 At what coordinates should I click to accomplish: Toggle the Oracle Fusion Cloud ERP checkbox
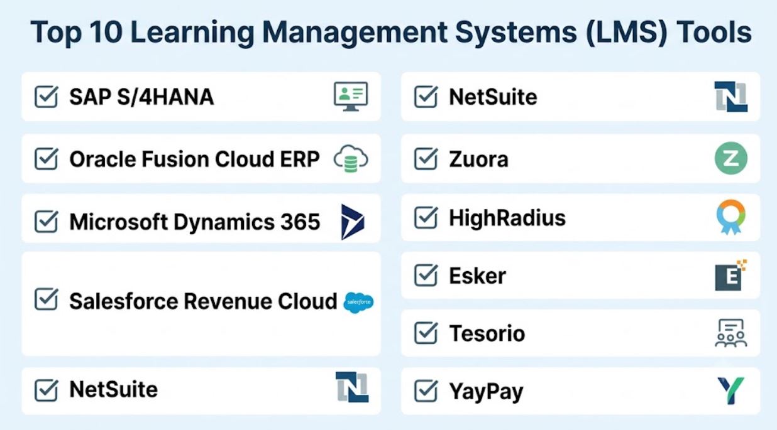pyautogui.click(x=47, y=159)
